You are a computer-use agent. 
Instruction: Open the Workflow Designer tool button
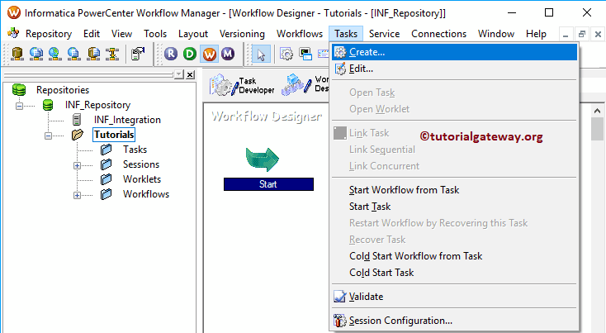click(x=305, y=84)
